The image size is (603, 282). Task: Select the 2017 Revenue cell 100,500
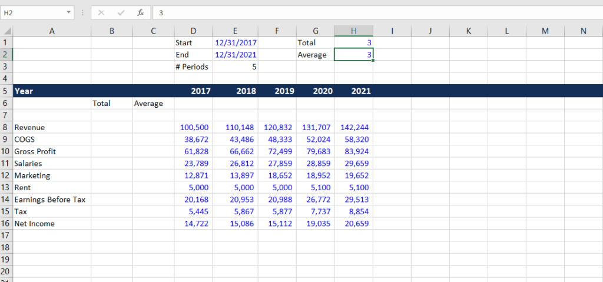[x=193, y=127]
